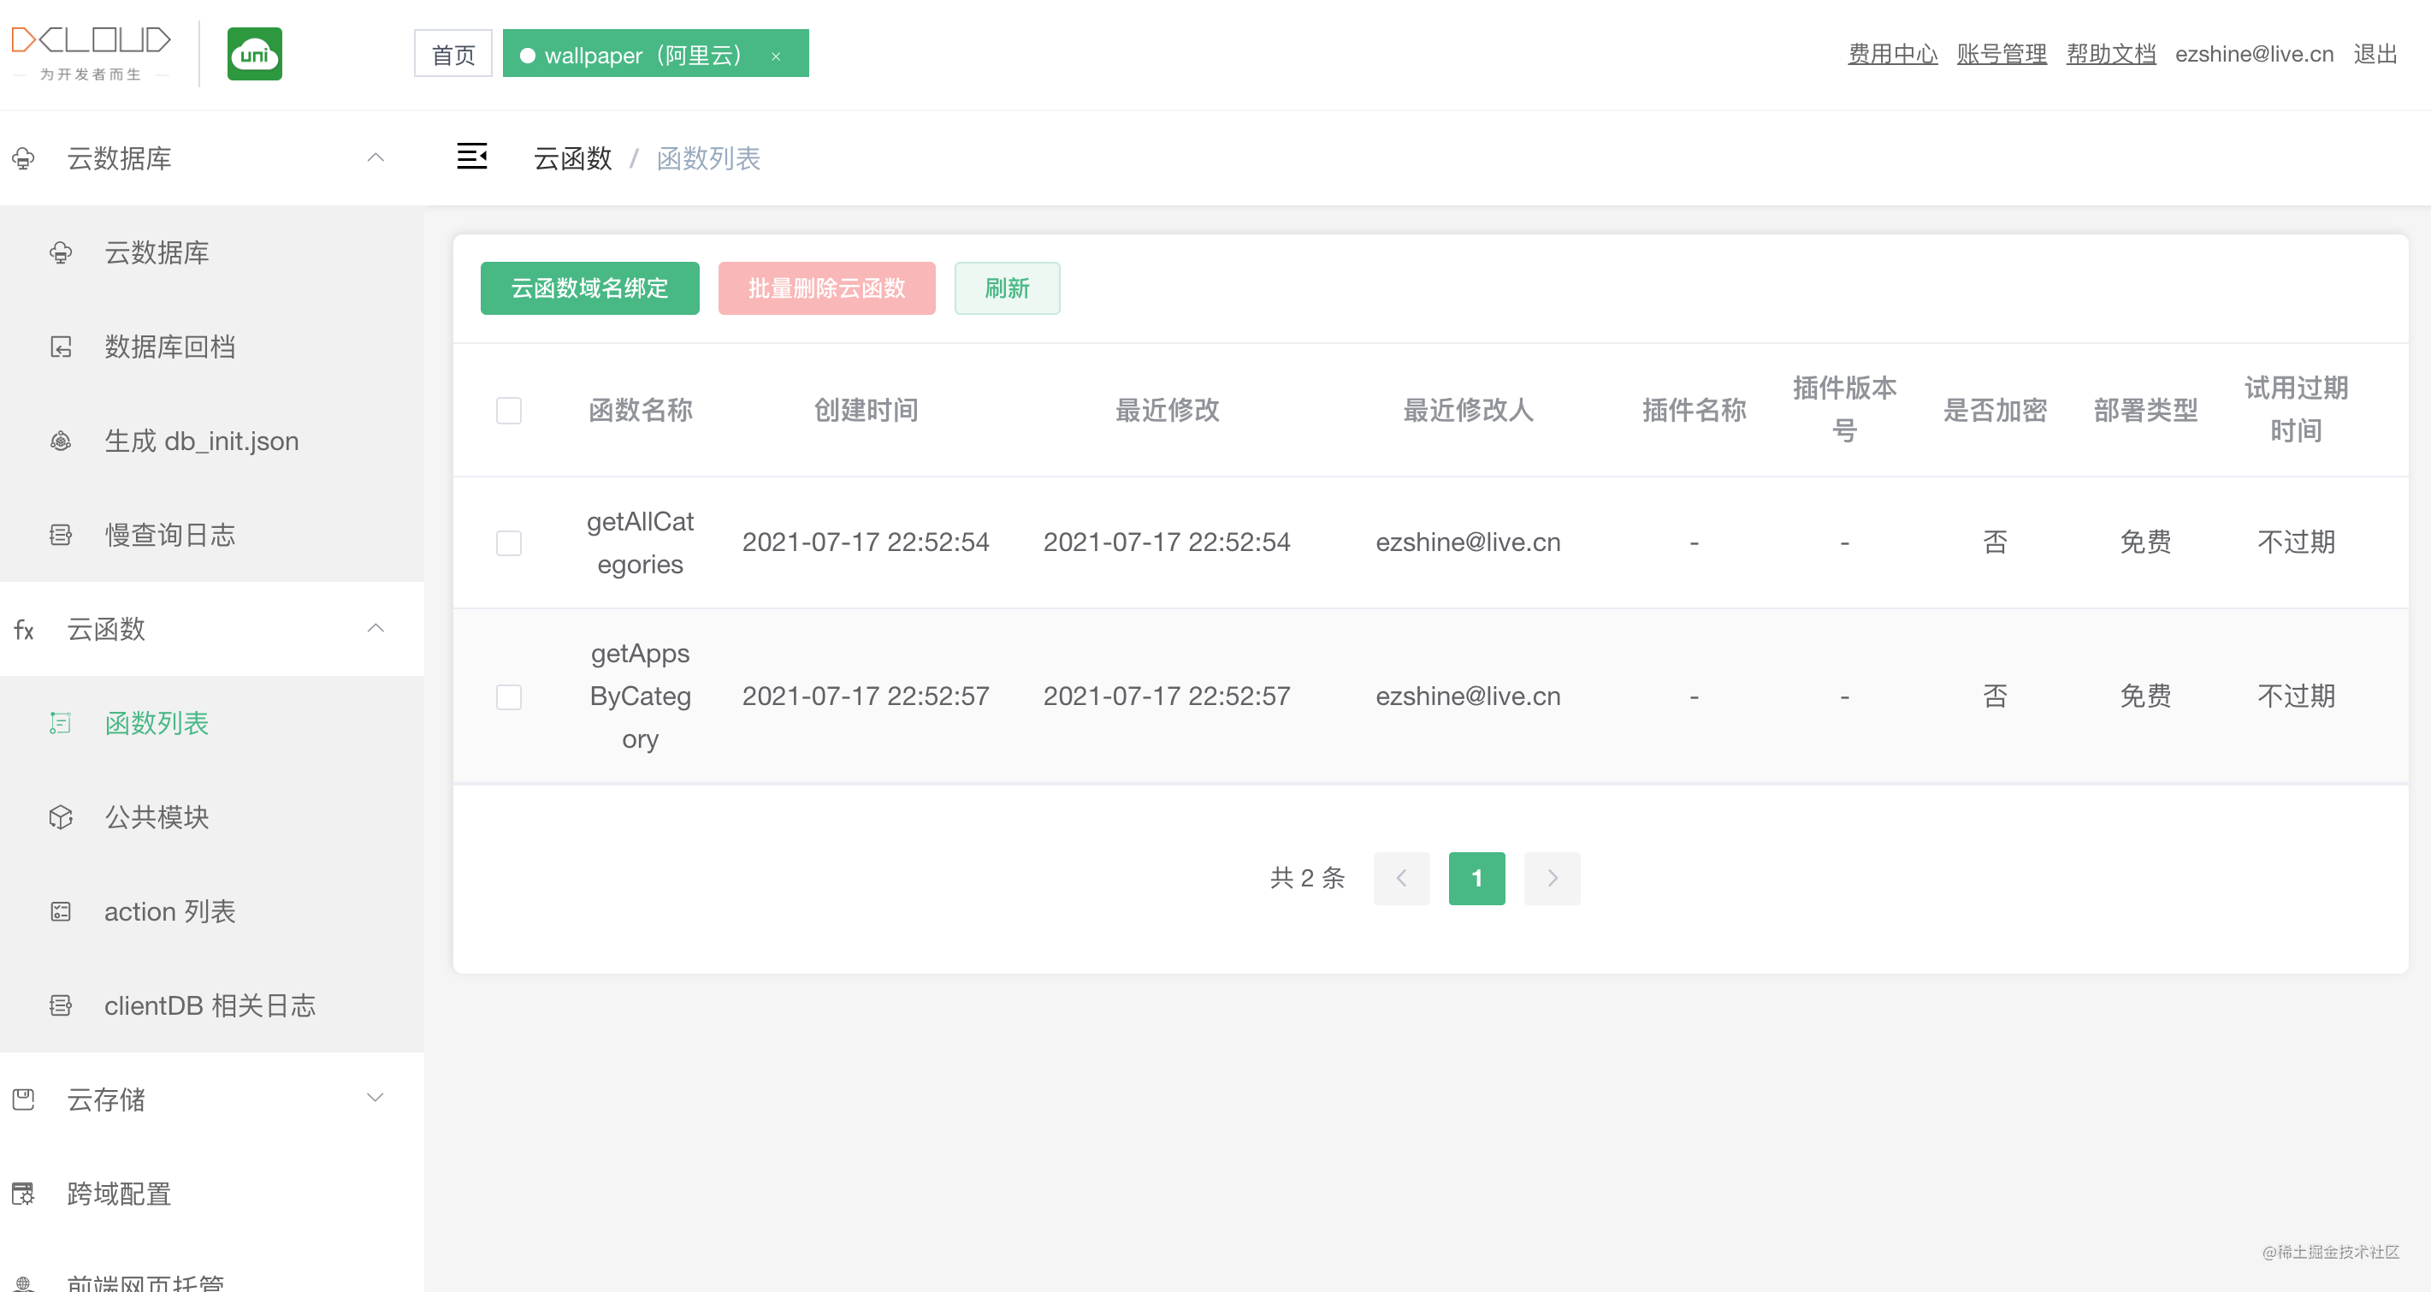Click 最近修改人 column header

pos(1469,410)
